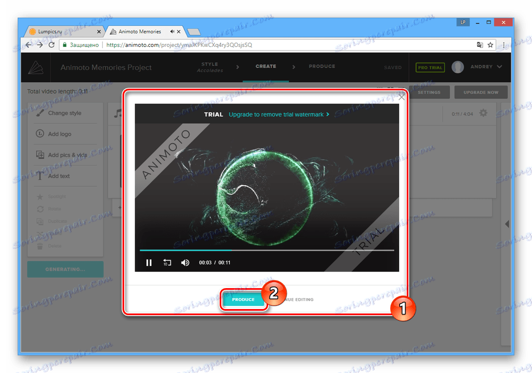Click UPGRADE NOW button
Screen dimensions: 532x373
point(481,92)
